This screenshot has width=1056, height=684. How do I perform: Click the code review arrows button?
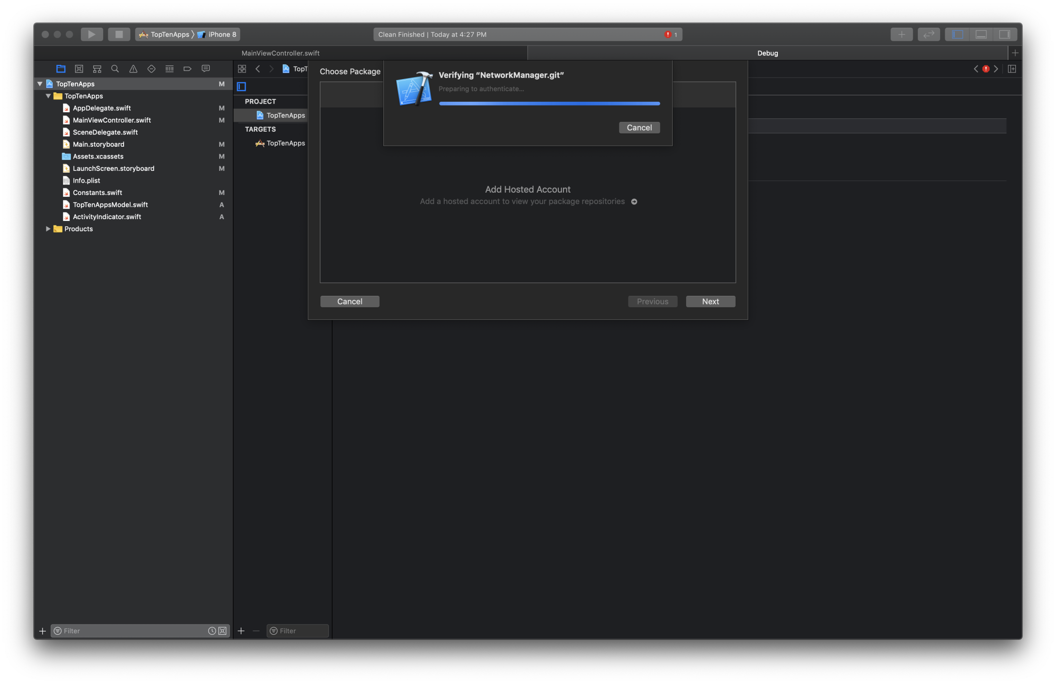pos(928,34)
